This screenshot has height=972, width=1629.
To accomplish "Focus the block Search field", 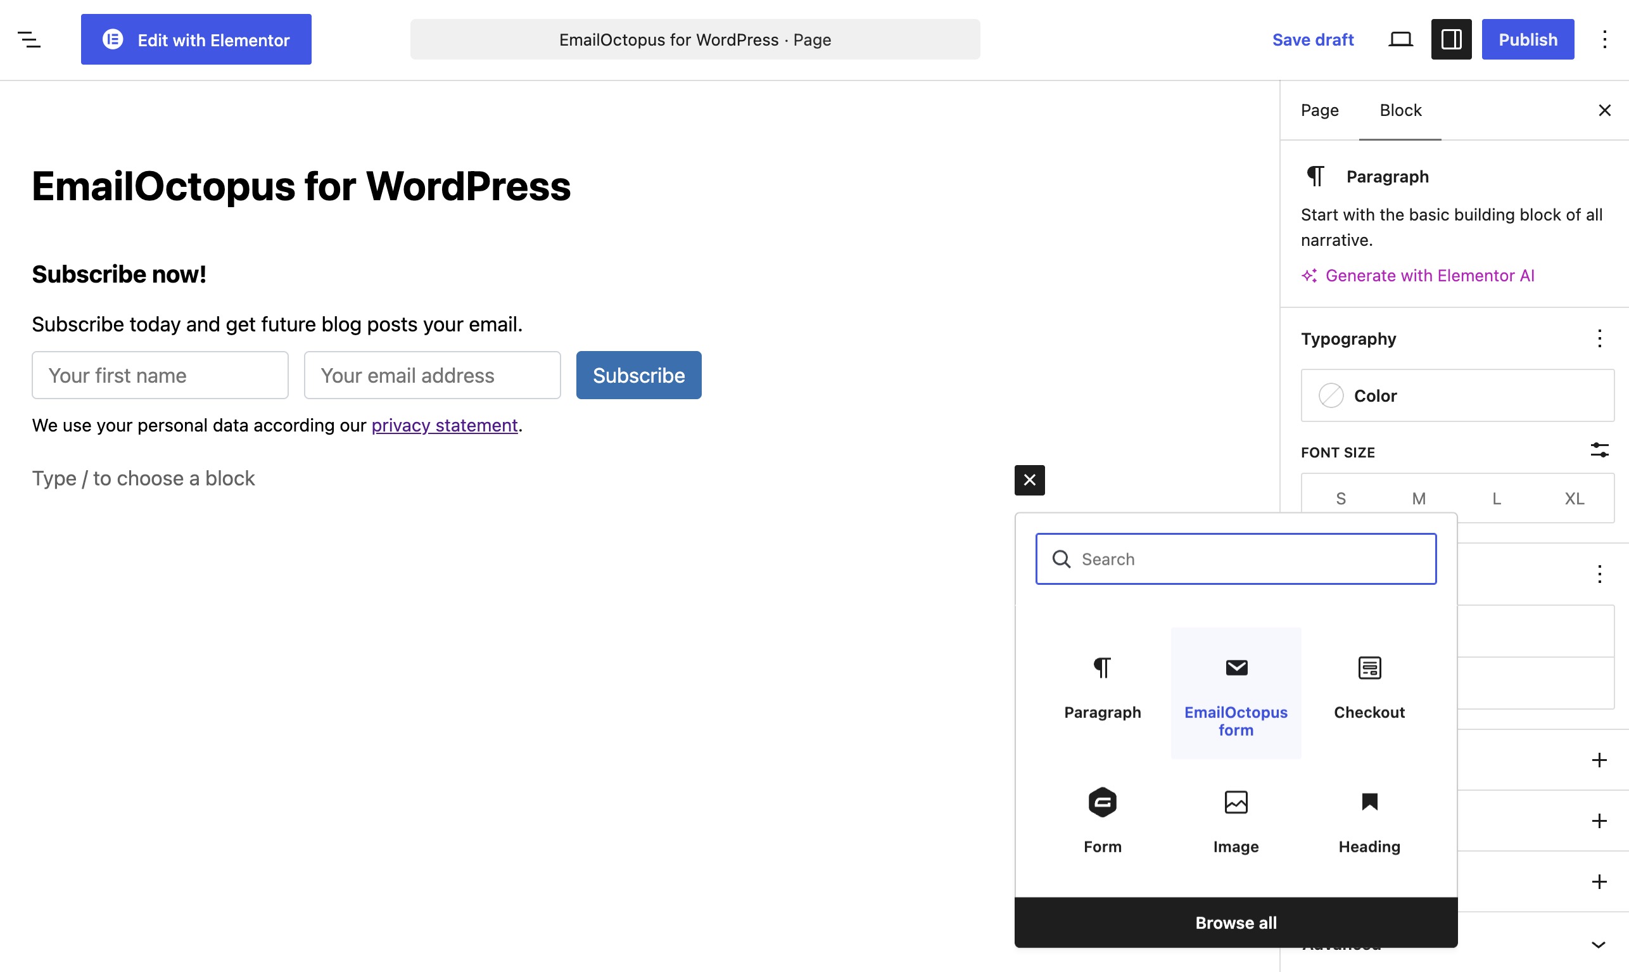I will point(1236,559).
